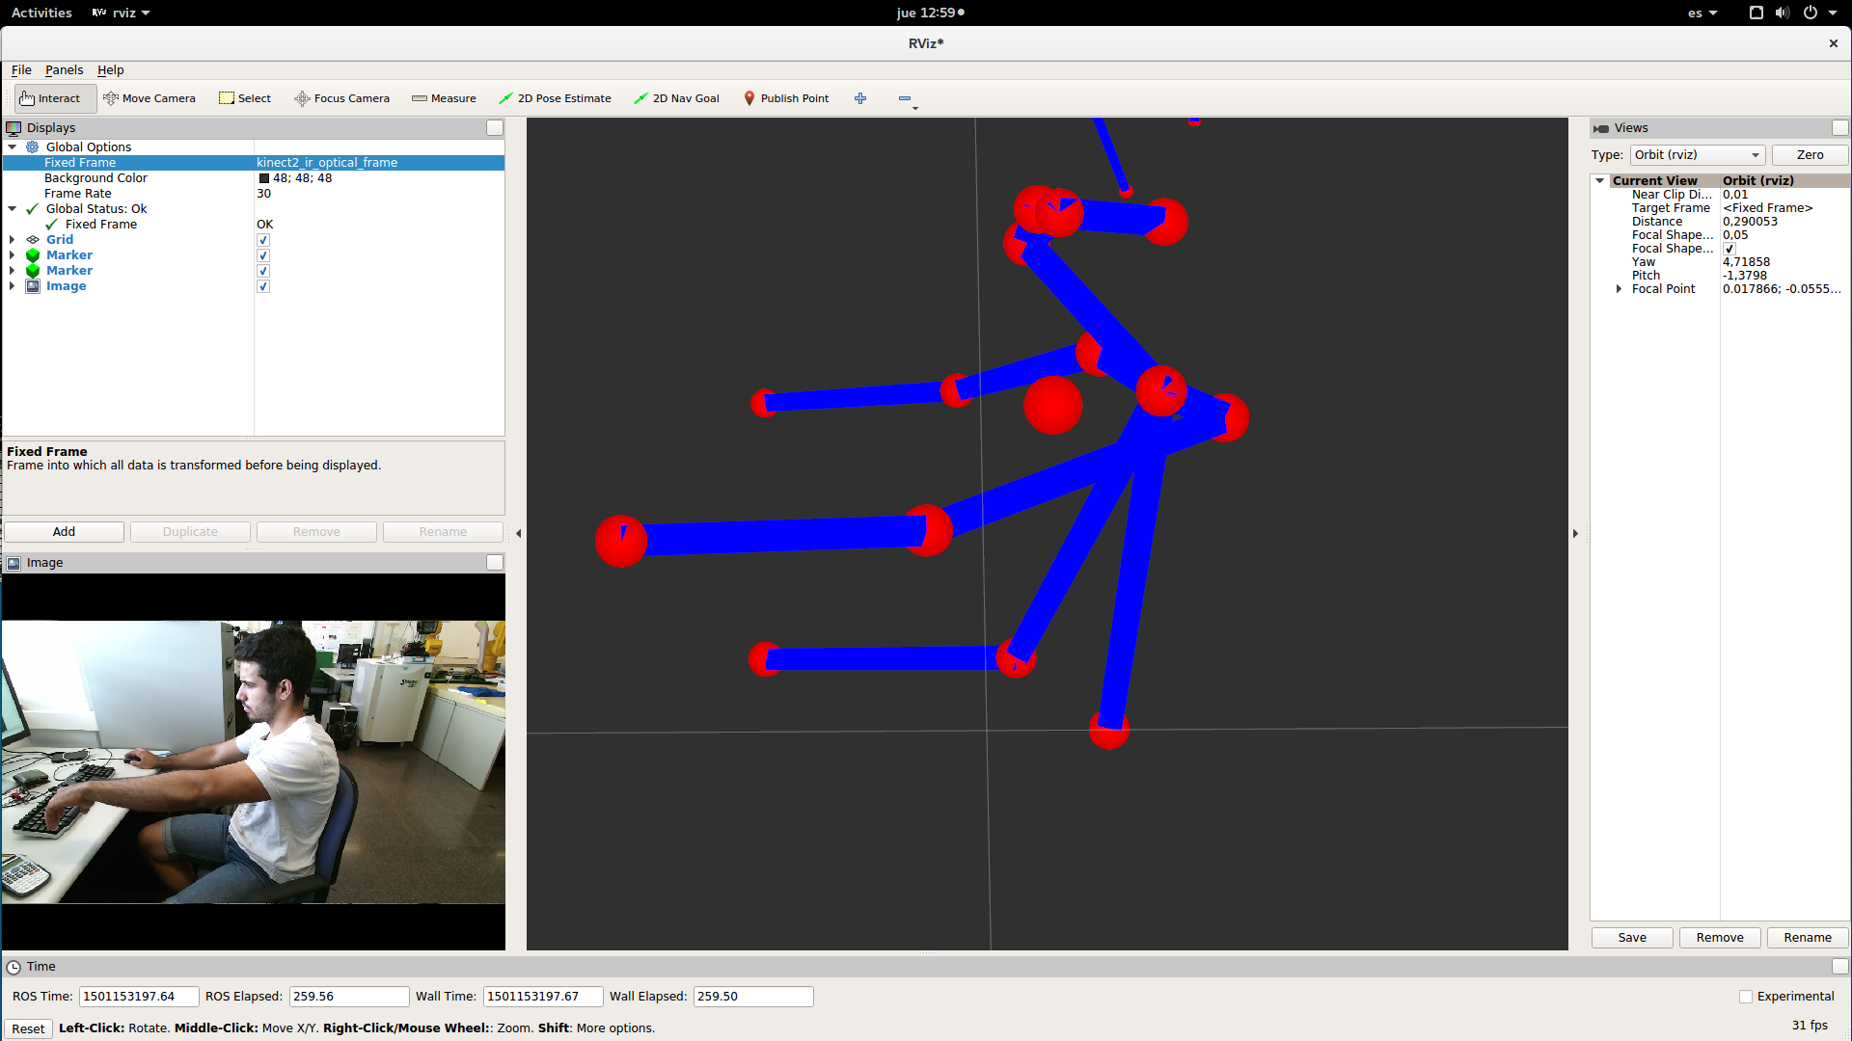Click the ROS Time field
1852x1041 pixels.
click(138, 997)
